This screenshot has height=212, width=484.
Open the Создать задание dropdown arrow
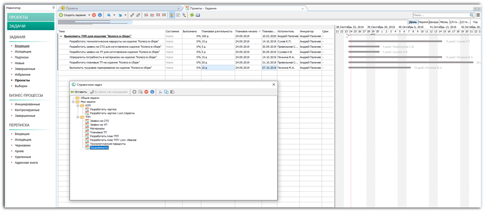89,15
